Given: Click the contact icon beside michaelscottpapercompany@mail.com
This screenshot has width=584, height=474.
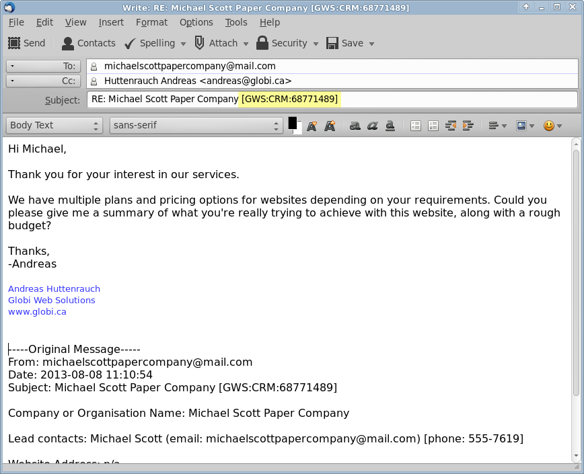Looking at the screenshot, I should [x=94, y=67].
